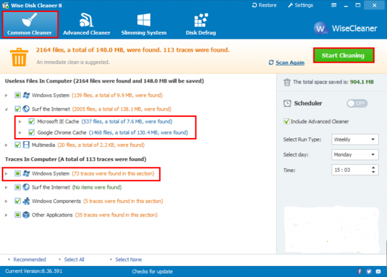Uncheck Include Advanced Cleaner checkbox

coord(286,122)
